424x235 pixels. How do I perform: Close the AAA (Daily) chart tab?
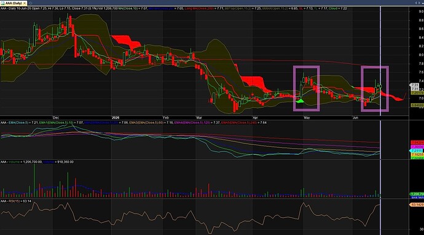coord(25,3)
